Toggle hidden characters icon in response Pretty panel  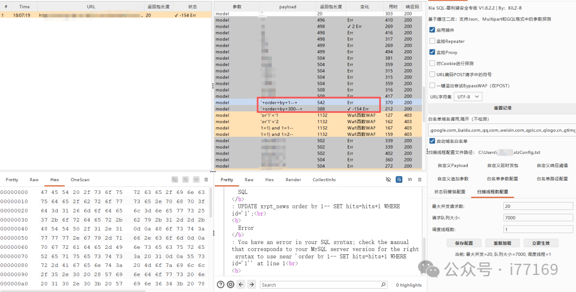pyautogui.click(x=388, y=180)
